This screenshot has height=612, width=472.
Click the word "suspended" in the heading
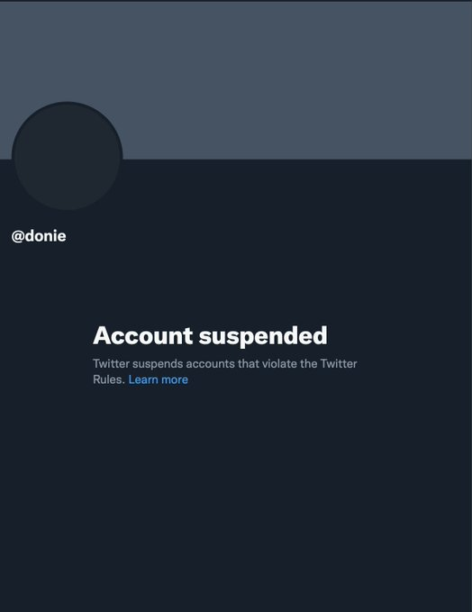click(x=263, y=335)
